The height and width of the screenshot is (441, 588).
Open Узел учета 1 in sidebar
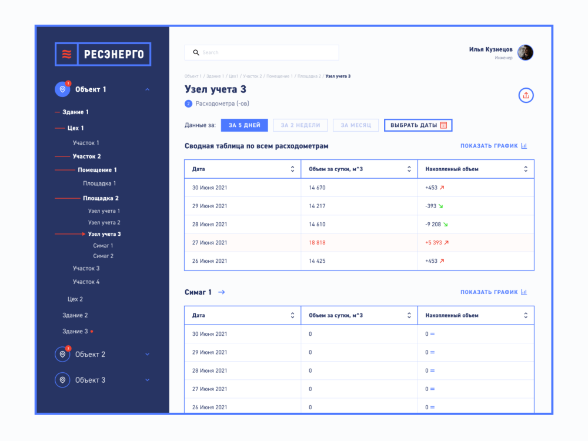click(x=104, y=211)
